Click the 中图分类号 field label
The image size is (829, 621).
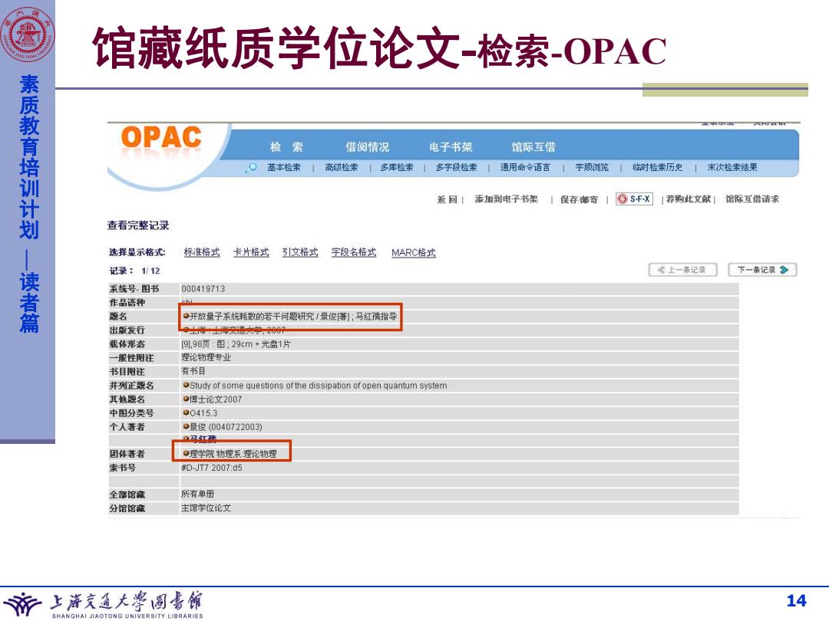point(132,413)
